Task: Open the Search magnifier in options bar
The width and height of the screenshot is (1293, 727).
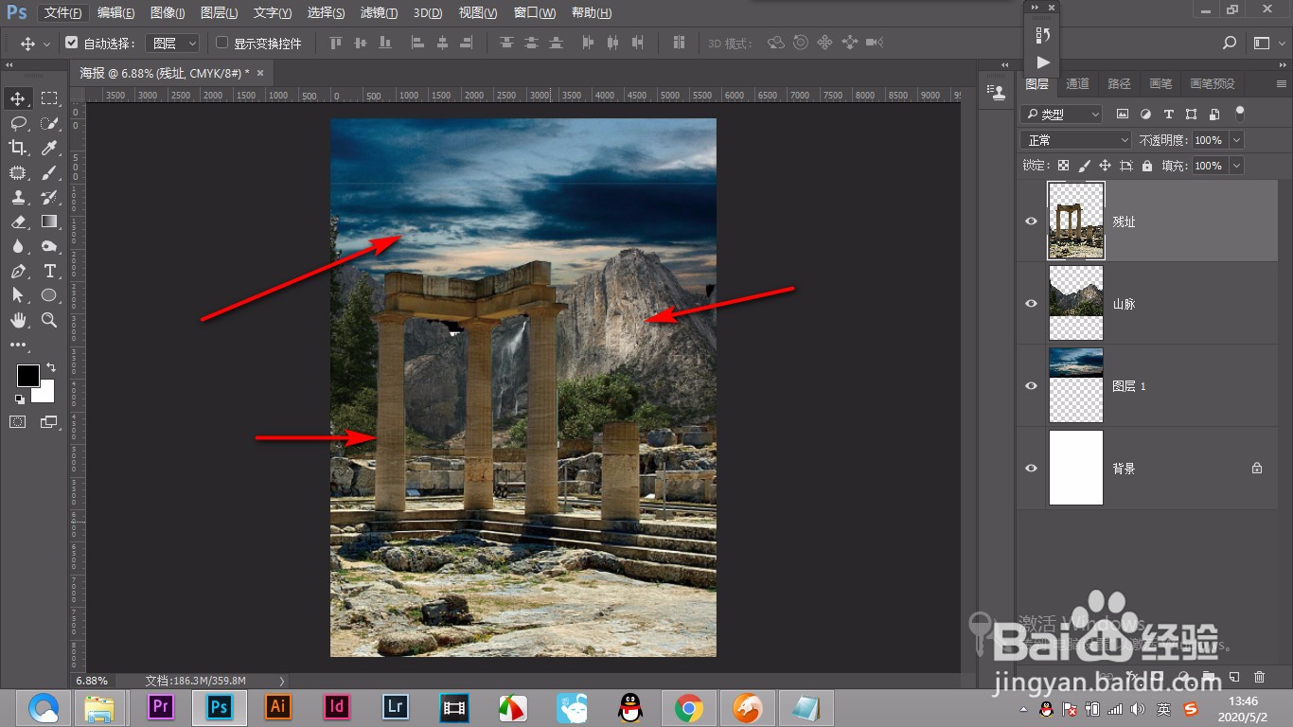Action: pos(1230,43)
